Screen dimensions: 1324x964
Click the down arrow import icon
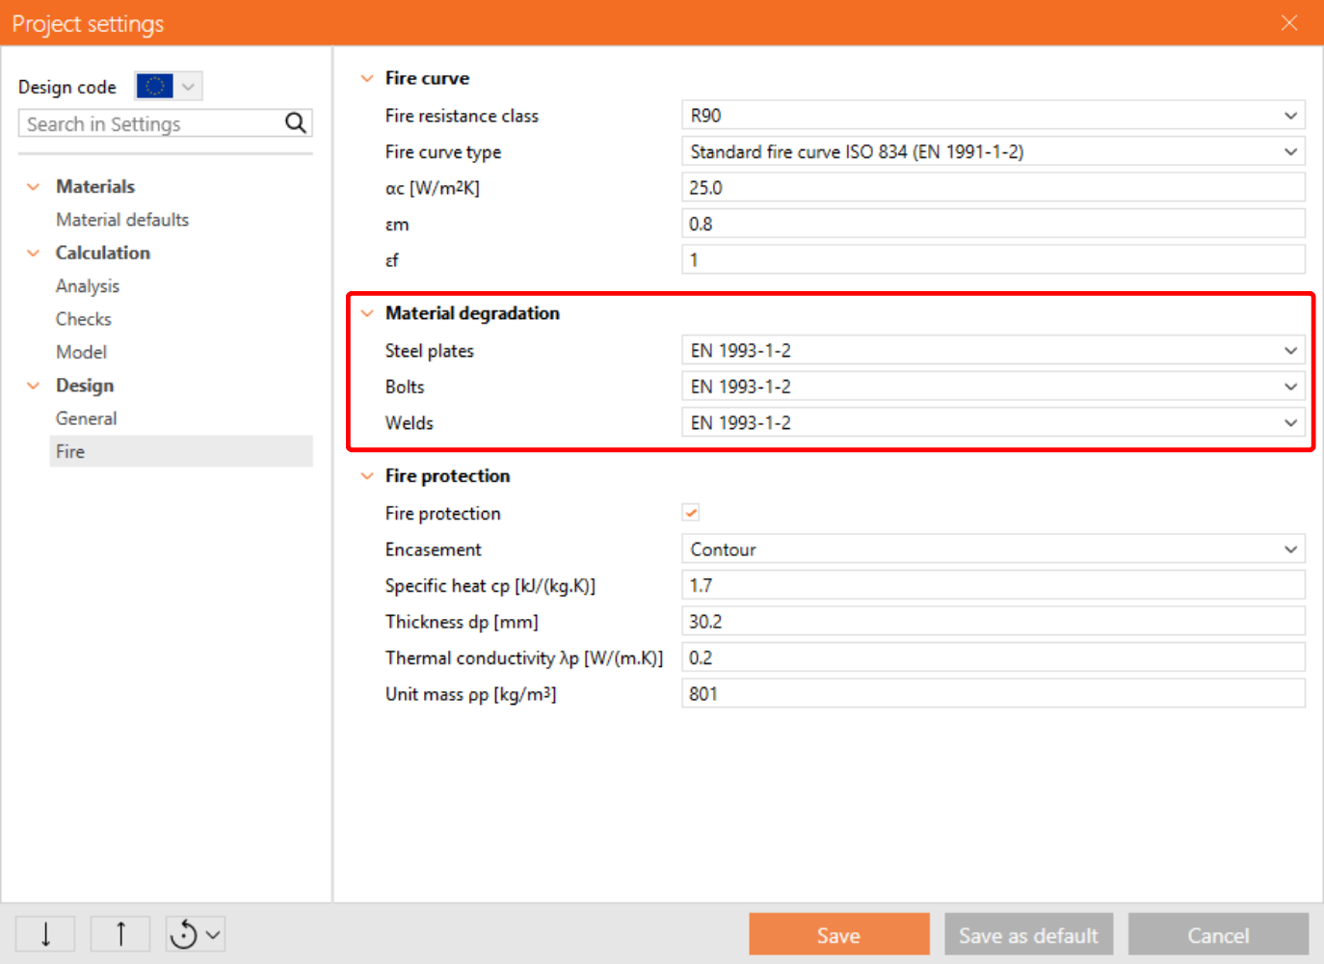45,934
